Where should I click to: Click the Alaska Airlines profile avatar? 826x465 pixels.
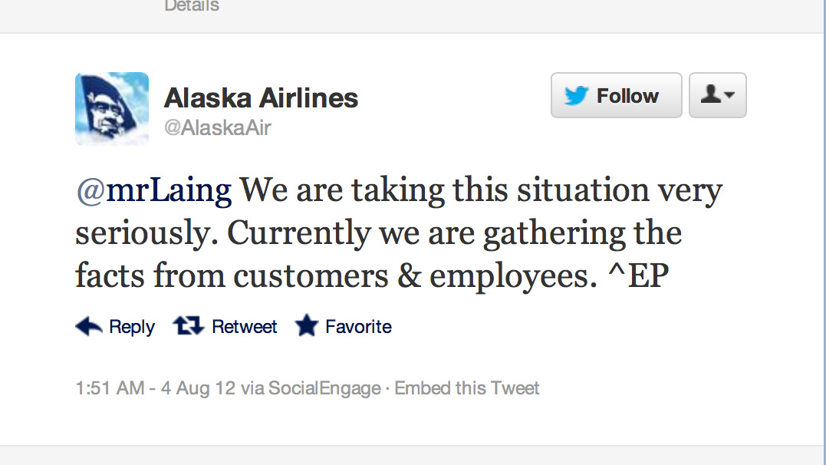[112, 108]
